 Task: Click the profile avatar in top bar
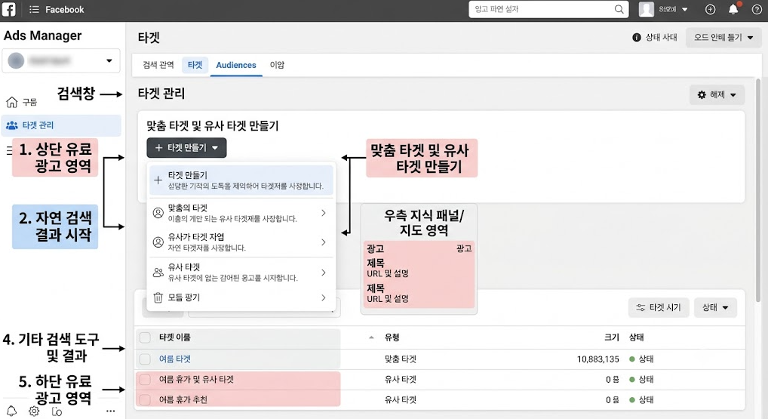coord(646,9)
